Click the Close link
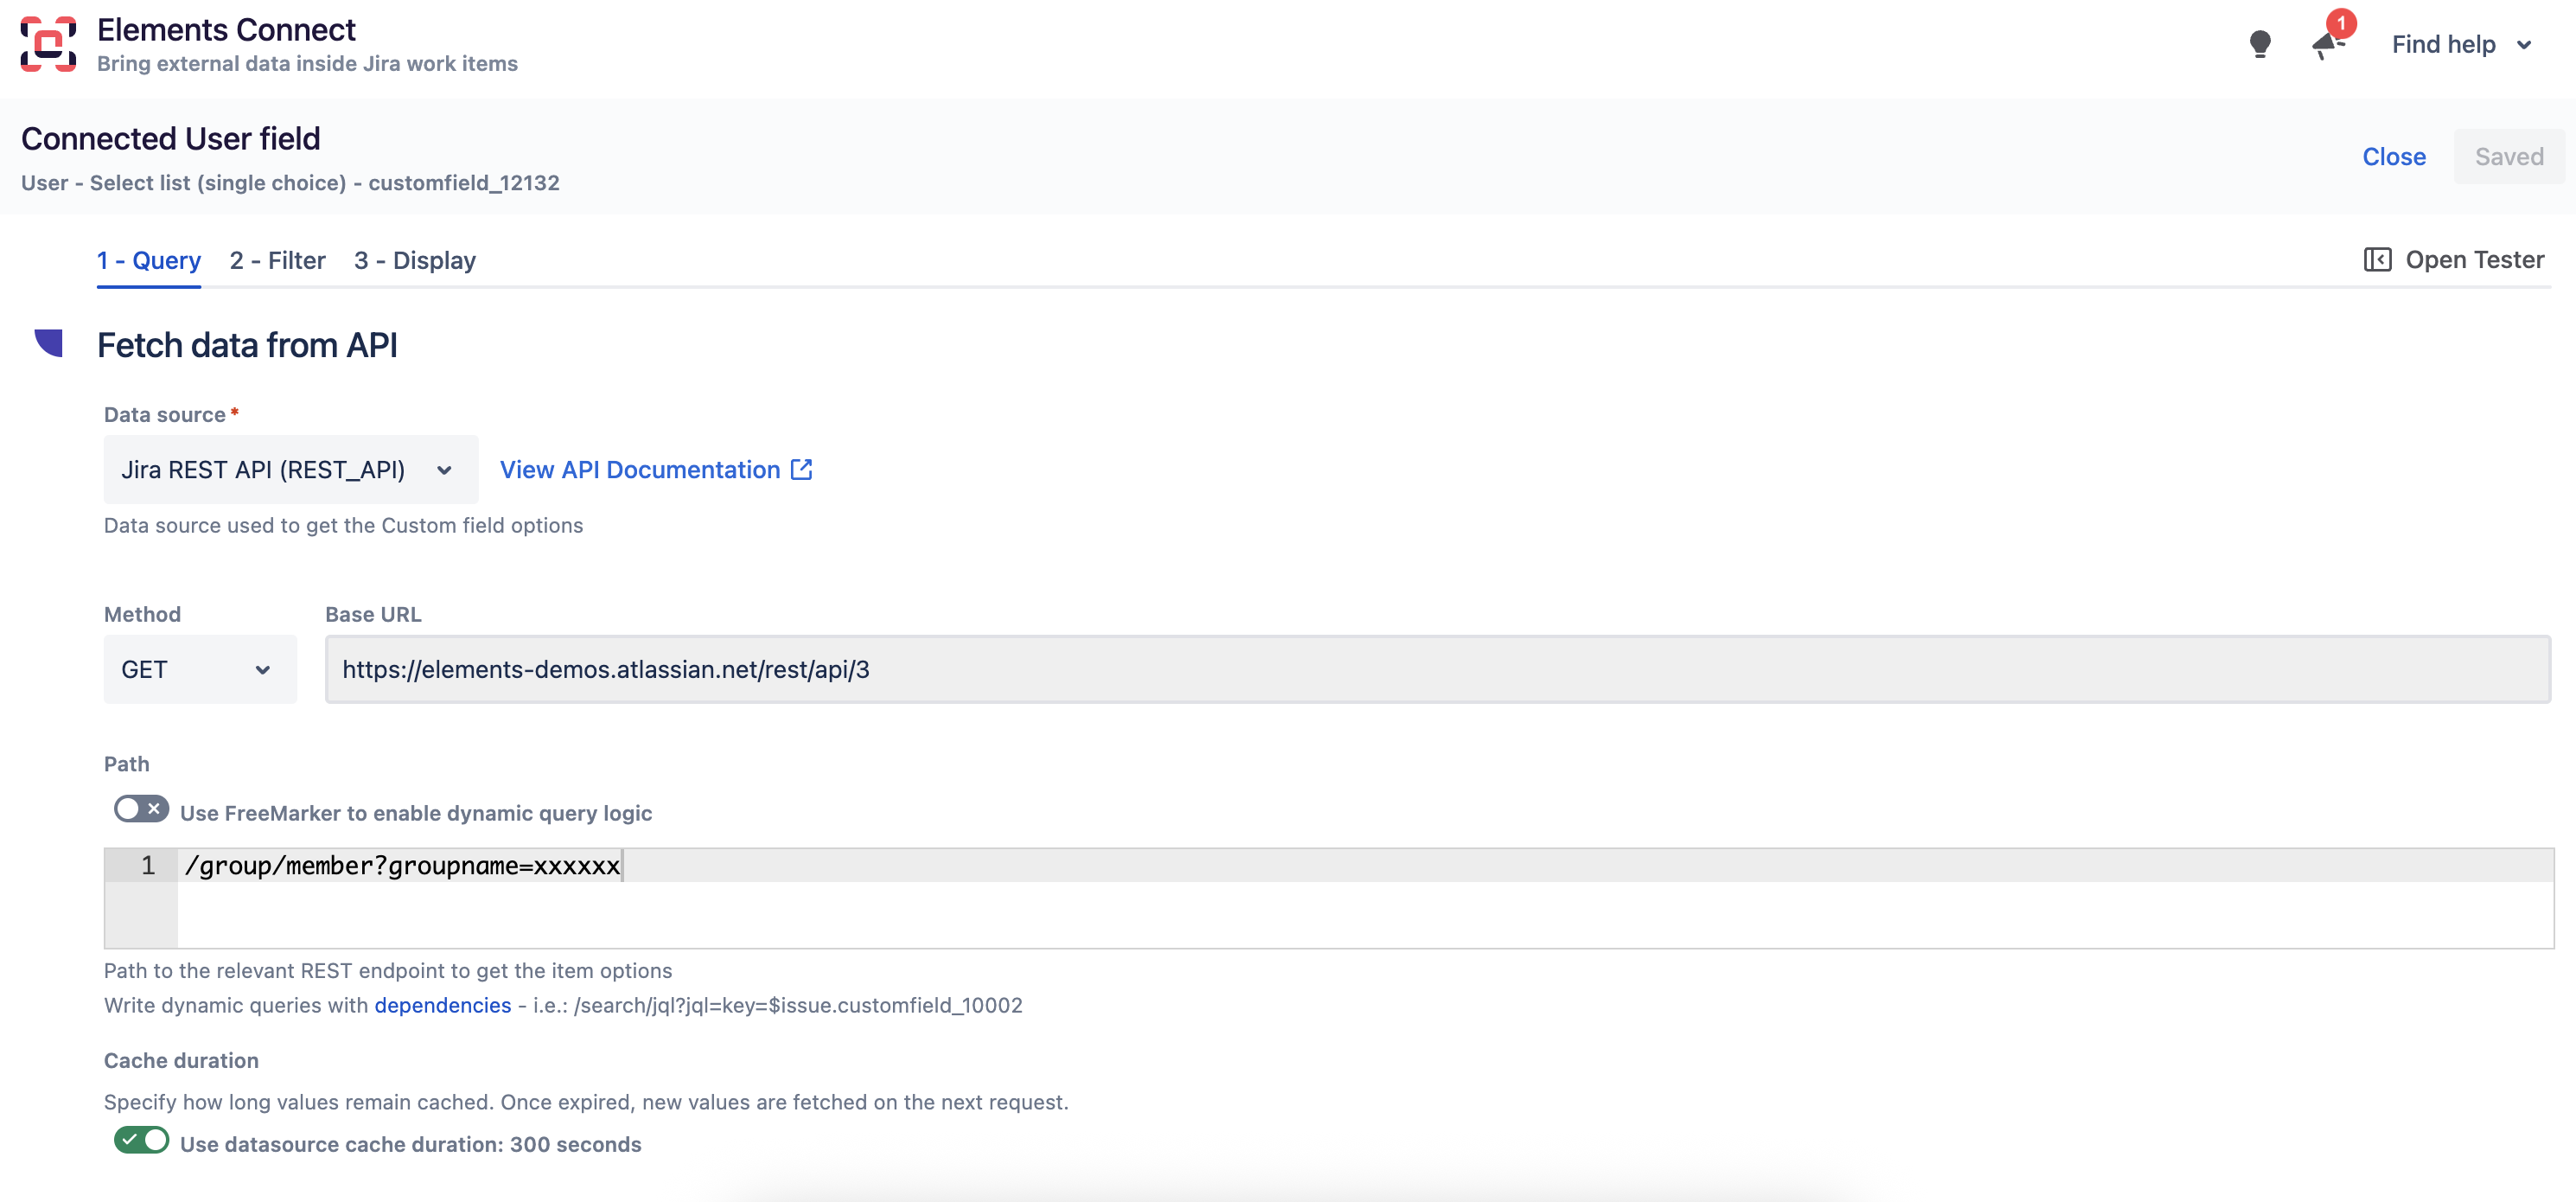The image size is (2576, 1202). tap(2394, 156)
